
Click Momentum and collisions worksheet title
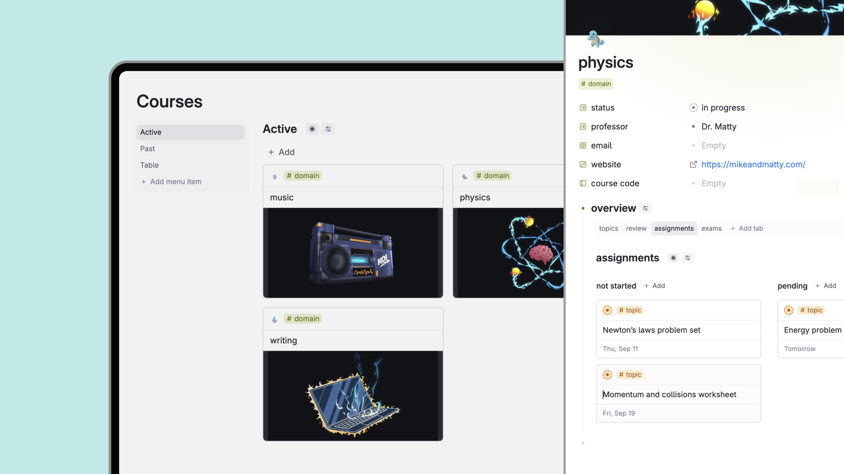coord(669,395)
